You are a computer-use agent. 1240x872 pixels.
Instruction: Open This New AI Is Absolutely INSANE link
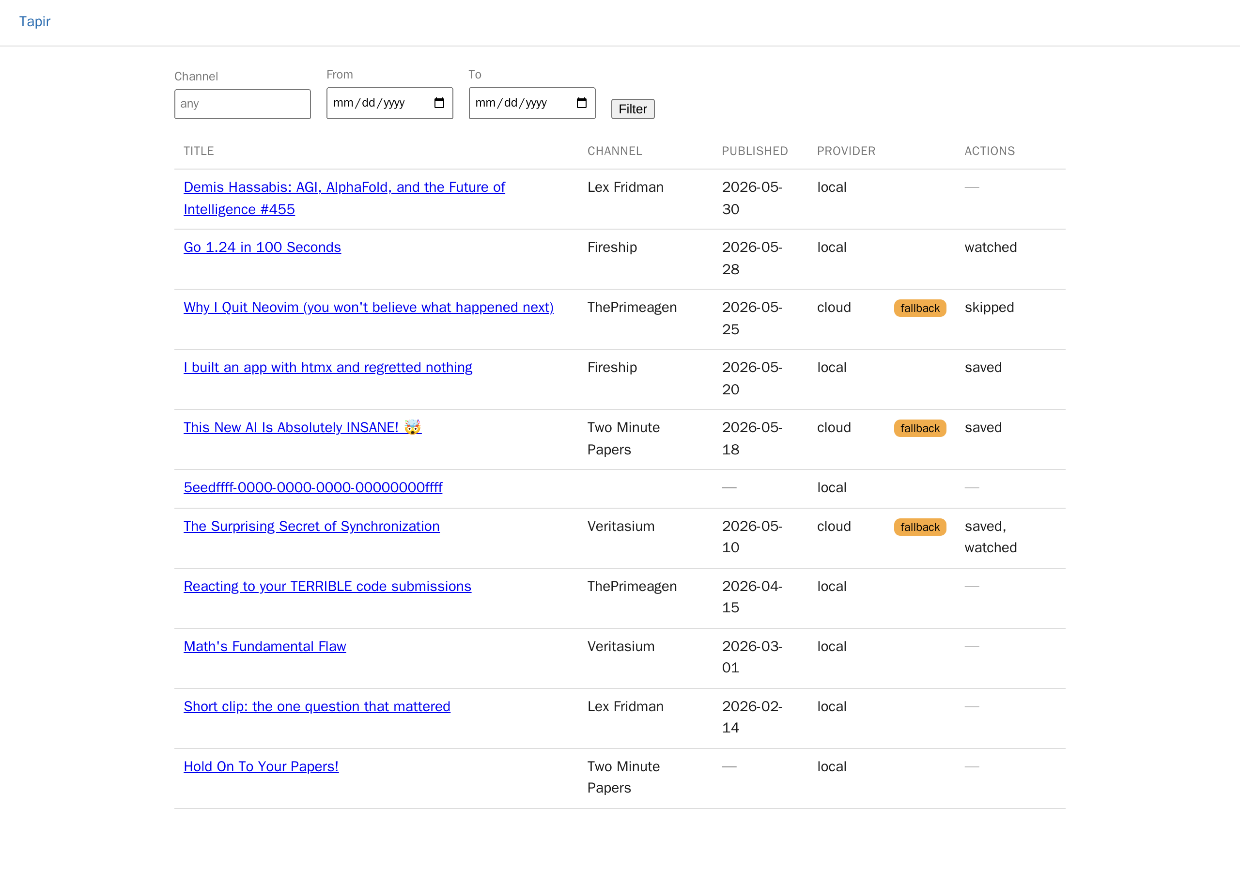(x=302, y=427)
